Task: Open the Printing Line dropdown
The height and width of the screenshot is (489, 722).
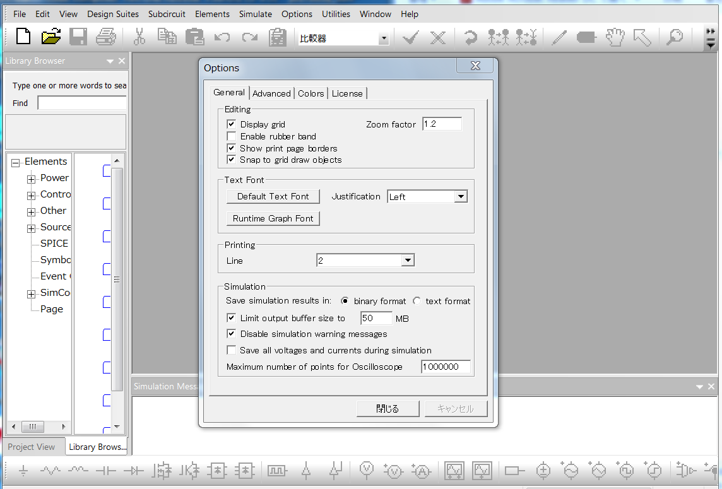Action: coord(408,261)
